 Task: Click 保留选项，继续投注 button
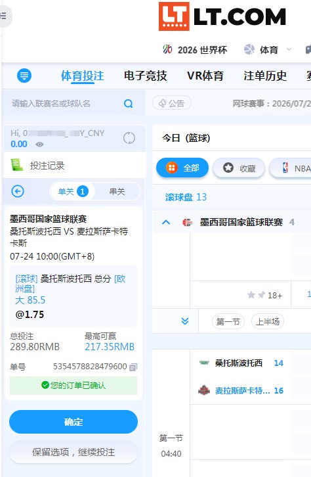point(73,452)
